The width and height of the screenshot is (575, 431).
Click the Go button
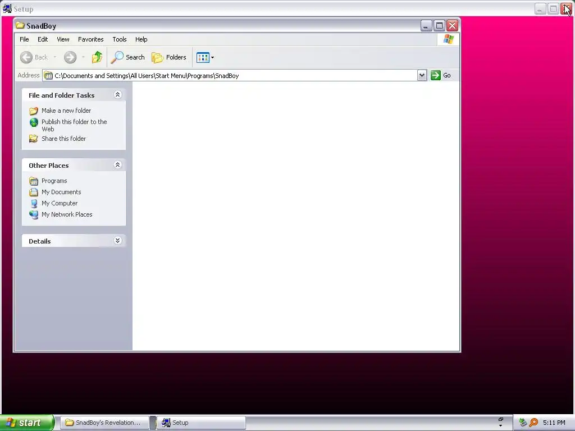click(x=441, y=75)
